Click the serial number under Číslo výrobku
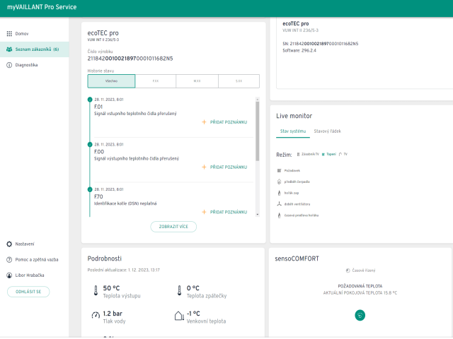453x339 pixels. (x=130, y=59)
